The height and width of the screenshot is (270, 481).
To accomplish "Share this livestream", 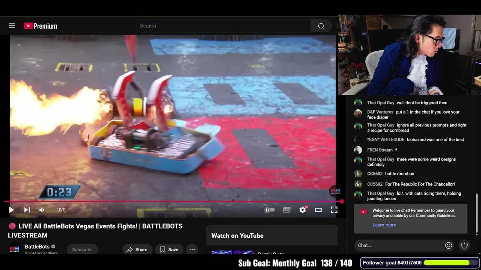I will (137, 250).
